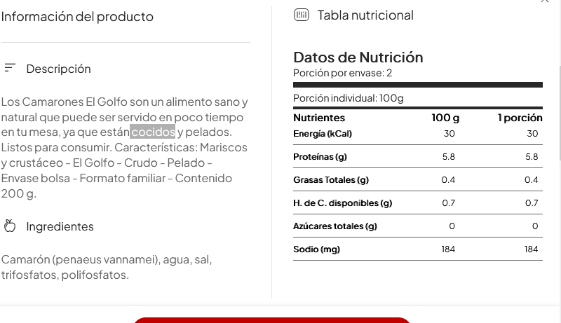Click the Ingredientes apple icon
This screenshot has height=323, width=561.
(10, 226)
